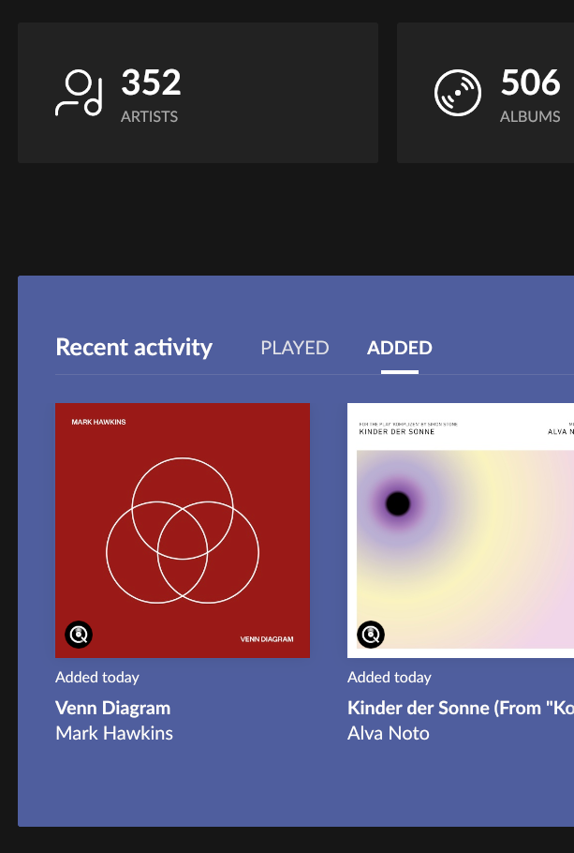Viewport: 574px width, 853px height.
Task: Switch to the PLAYED tab
Action: 294,348
